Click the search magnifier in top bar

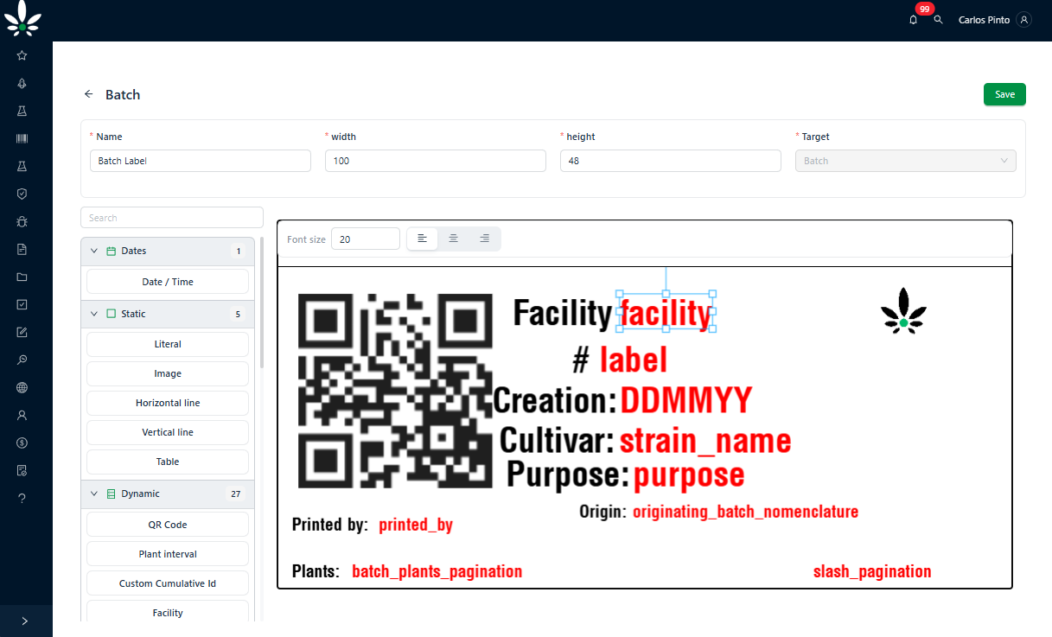(x=938, y=19)
